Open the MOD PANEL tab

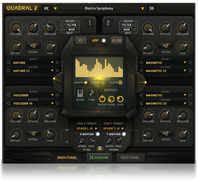tap(130, 158)
